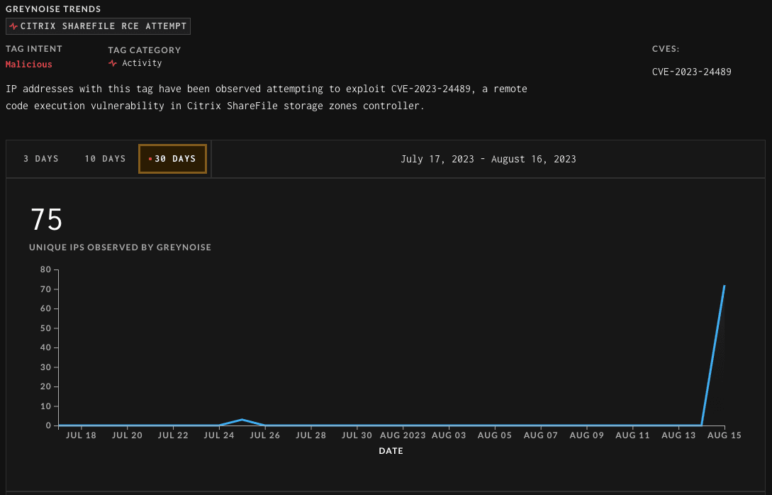Click the JUL 18 x-axis label
This screenshot has width=772, height=495.
point(82,435)
